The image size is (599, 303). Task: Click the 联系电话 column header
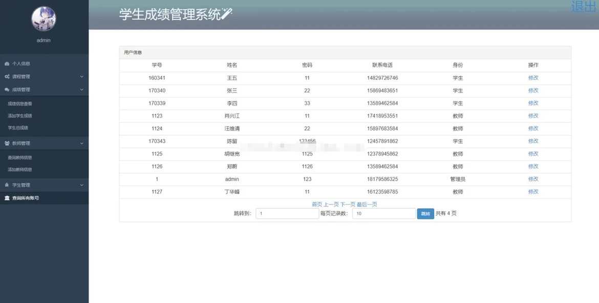coord(382,66)
